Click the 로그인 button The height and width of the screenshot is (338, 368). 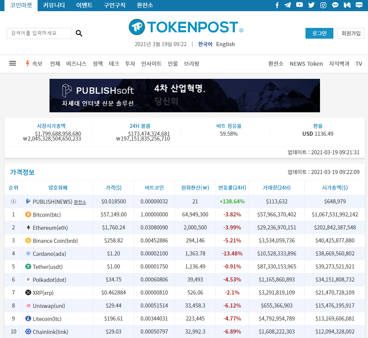click(319, 33)
